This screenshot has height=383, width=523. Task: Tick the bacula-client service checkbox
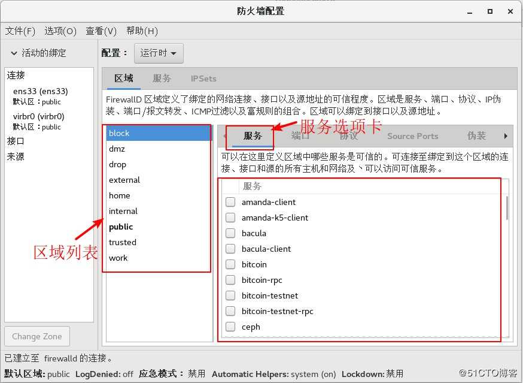tap(230, 249)
